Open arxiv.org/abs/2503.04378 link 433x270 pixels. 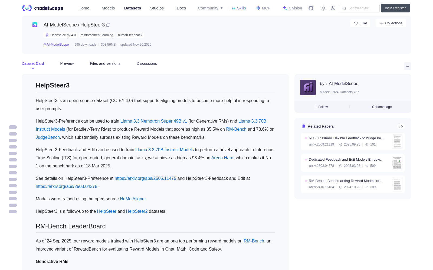(x=66, y=186)
